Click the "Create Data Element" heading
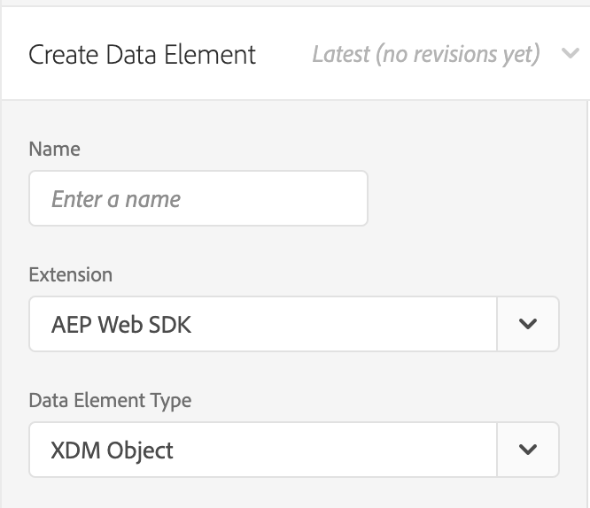The width and height of the screenshot is (590, 508). click(142, 55)
